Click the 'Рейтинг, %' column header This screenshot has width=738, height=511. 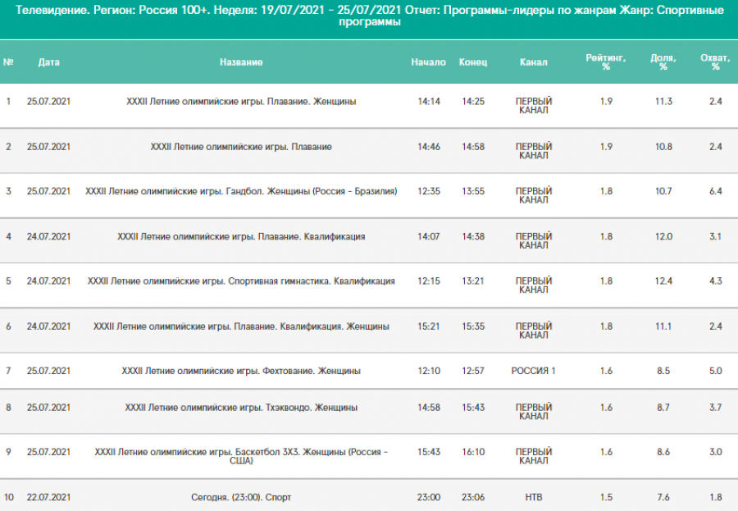tap(606, 62)
